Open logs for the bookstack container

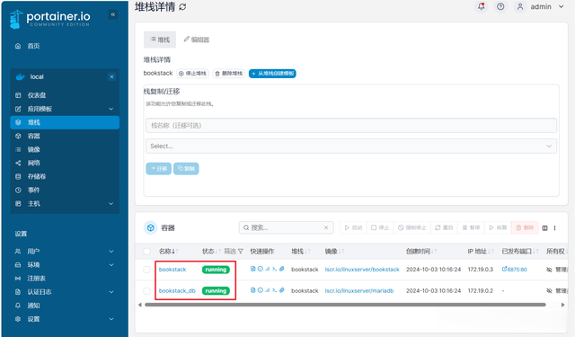coord(252,269)
